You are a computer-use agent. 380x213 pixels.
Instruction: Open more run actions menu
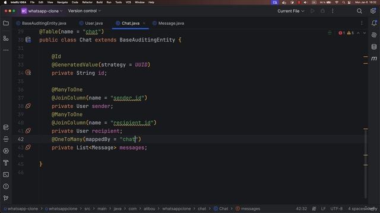(332, 11)
